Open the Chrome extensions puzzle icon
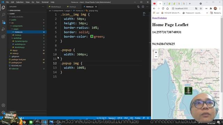 click(x=211, y=8)
